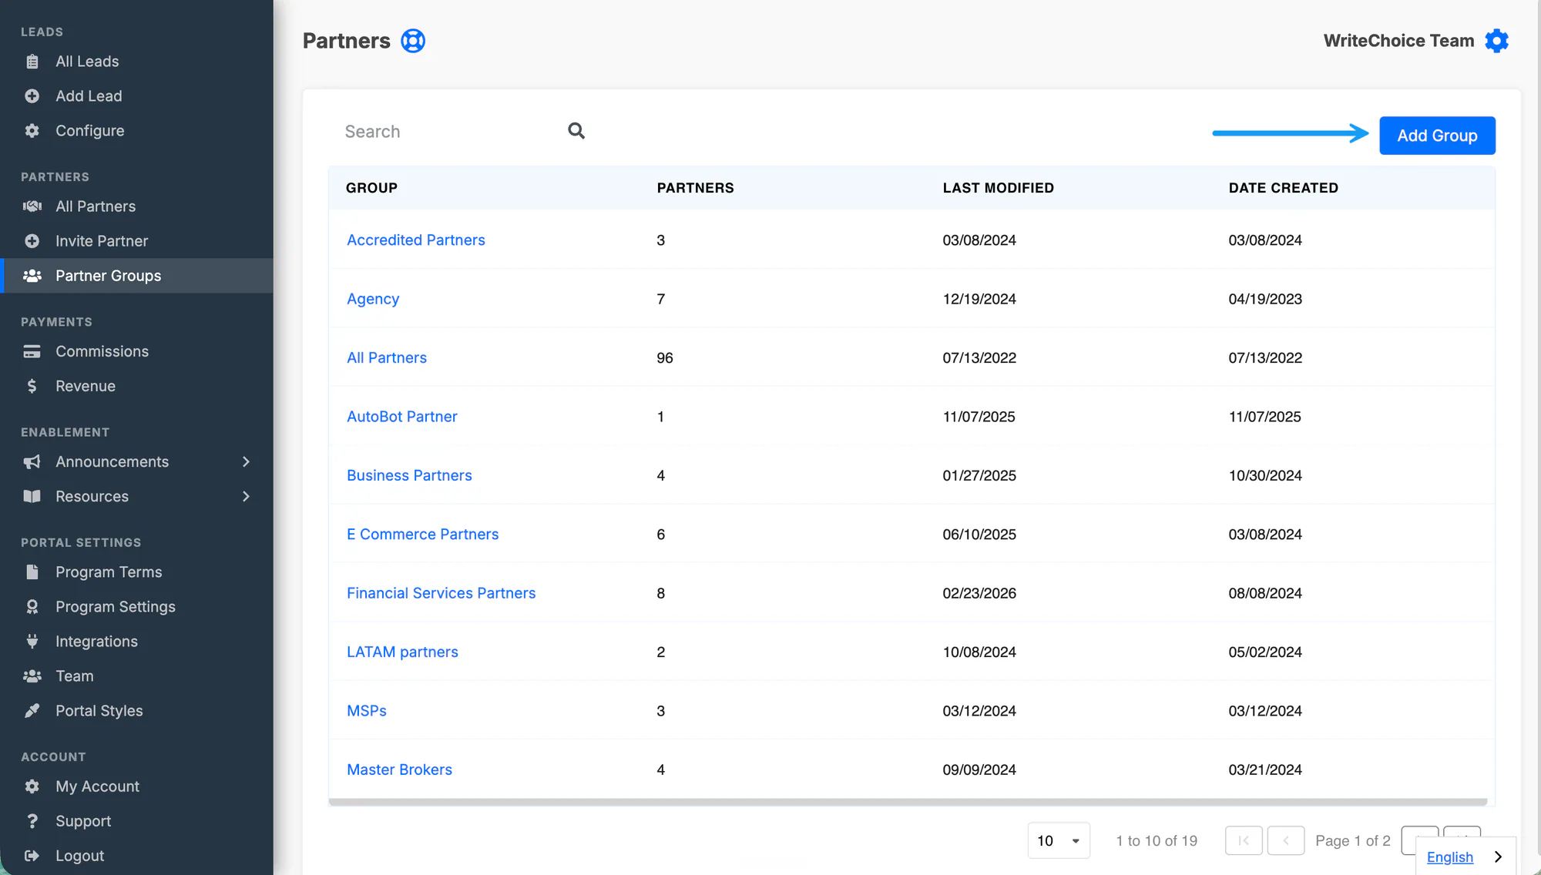Sort by the LAST MODIFIED column header
The height and width of the screenshot is (875, 1541).
coord(998,188)
